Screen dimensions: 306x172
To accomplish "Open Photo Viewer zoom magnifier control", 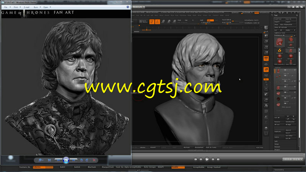I will coord(41,160).
